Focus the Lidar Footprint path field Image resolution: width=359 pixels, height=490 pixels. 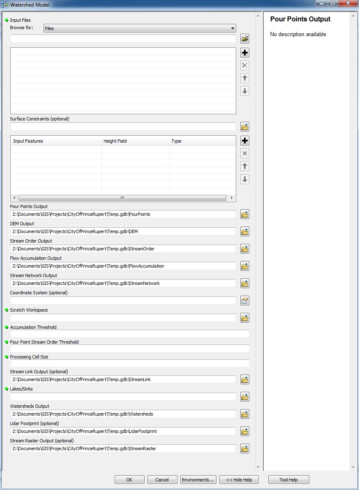point(123,431)
